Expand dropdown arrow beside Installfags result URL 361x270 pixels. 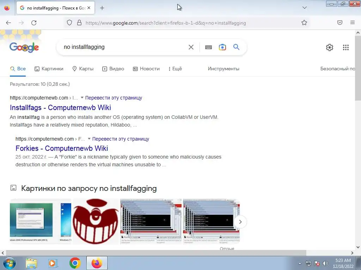[x=82, y=98]
